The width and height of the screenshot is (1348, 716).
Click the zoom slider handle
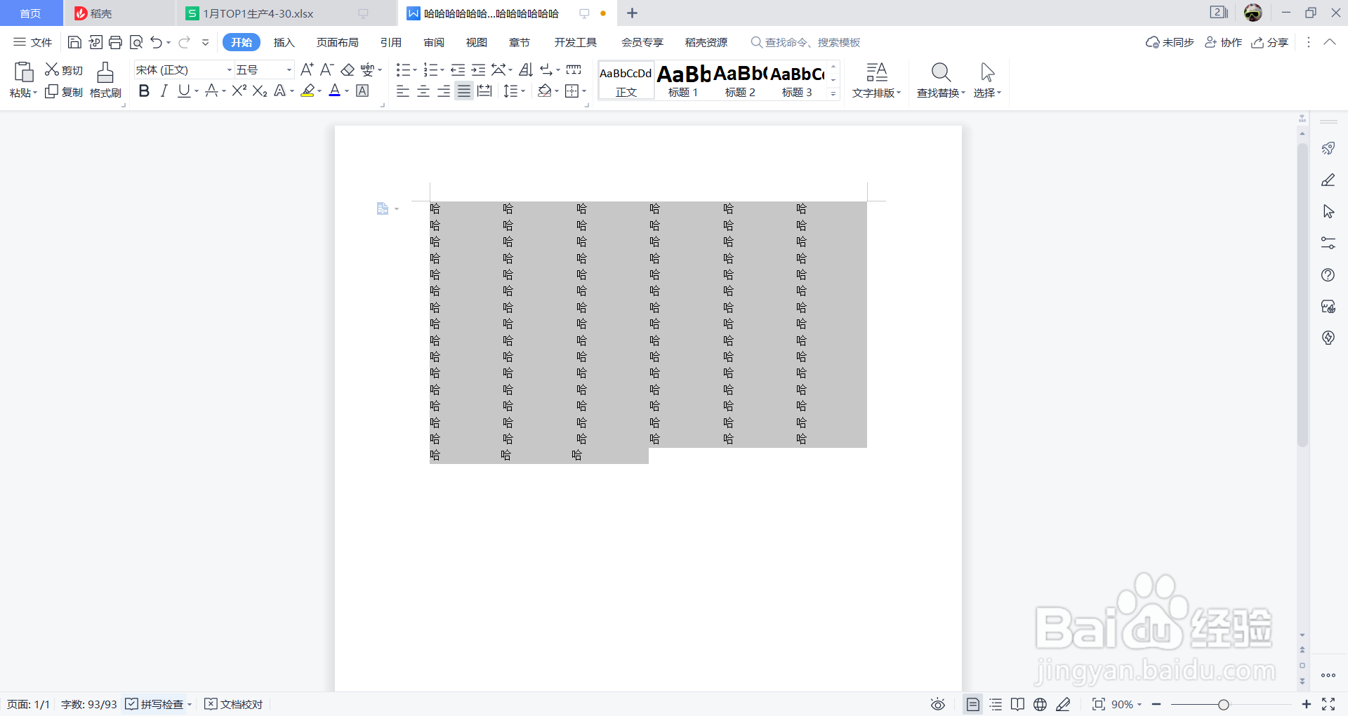tap(1224, 704)
